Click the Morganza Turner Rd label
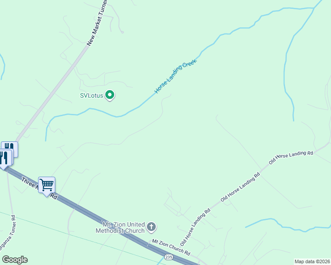This screenshot has height=265, width=331. [8, 233]
